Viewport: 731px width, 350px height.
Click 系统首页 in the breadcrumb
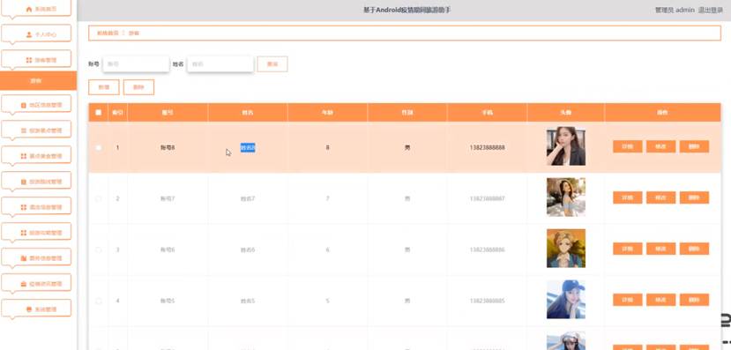[x=108, y=34]
